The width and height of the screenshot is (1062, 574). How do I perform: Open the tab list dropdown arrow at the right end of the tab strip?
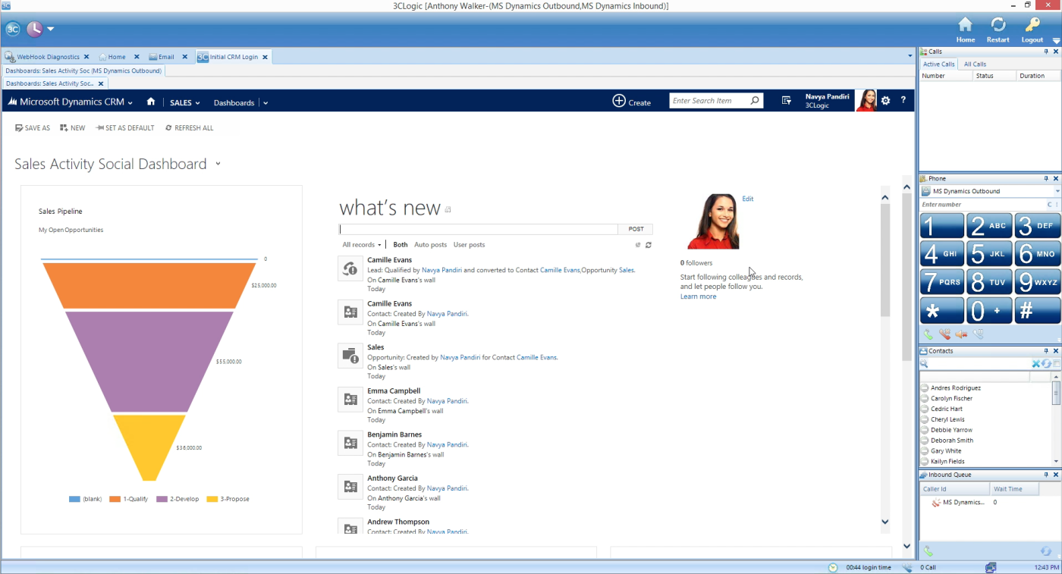[x=910, y=57]
